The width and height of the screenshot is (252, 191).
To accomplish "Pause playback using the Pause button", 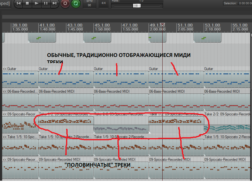I will [46, 3].
